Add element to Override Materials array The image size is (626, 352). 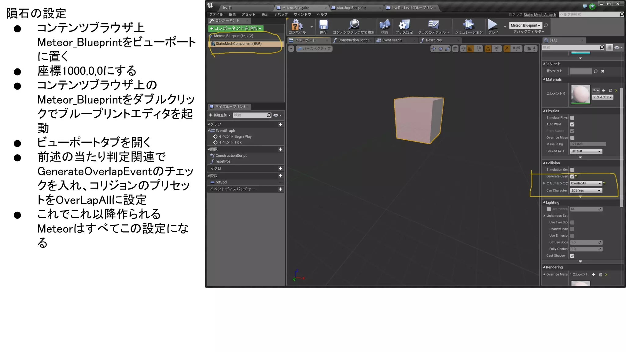tap(594, 275)
